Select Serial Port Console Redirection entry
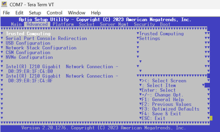This screenshot has width=220, height=132. (46, 38)
